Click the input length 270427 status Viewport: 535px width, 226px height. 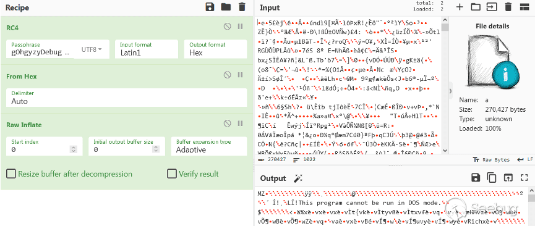tap(272, 159)
